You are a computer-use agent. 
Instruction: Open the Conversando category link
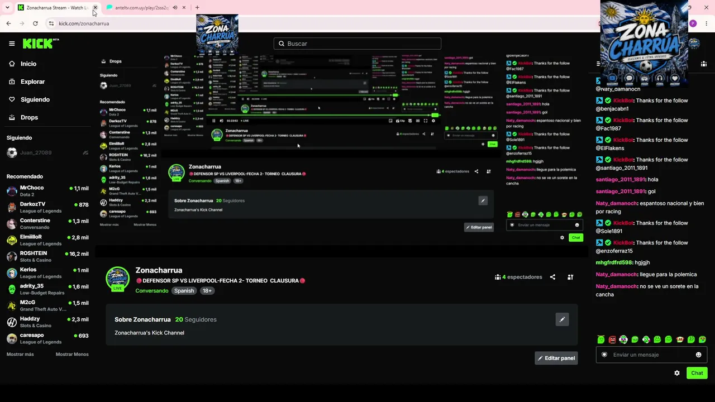click(152, 291)
